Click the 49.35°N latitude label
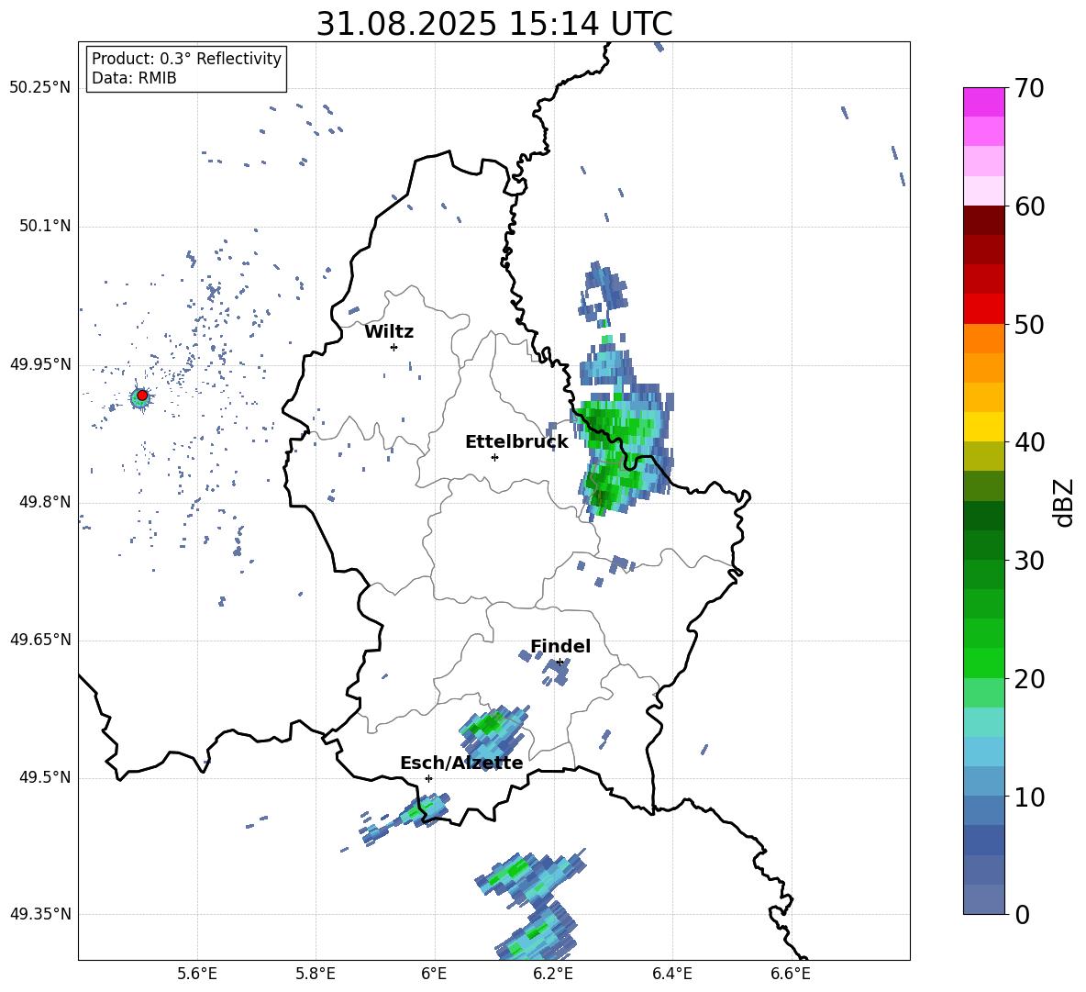The width and height of the screenshot is (1086, 992). click(40, 914)
